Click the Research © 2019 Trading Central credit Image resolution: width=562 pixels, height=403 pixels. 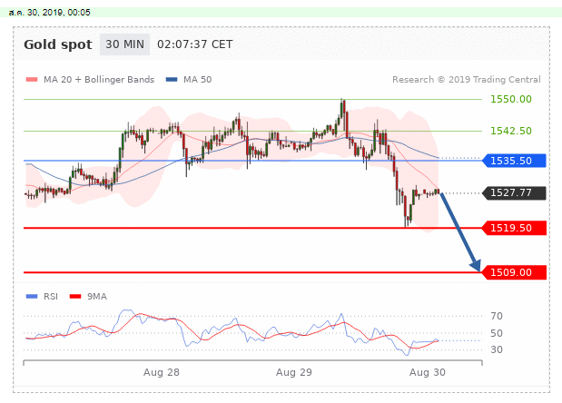[x=467, y=80]
